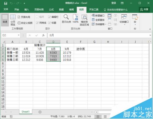Click the 自定义视图 custom views button
This screenshot has height=119, width=153.
pyautogui.click(x=25, y=23)
